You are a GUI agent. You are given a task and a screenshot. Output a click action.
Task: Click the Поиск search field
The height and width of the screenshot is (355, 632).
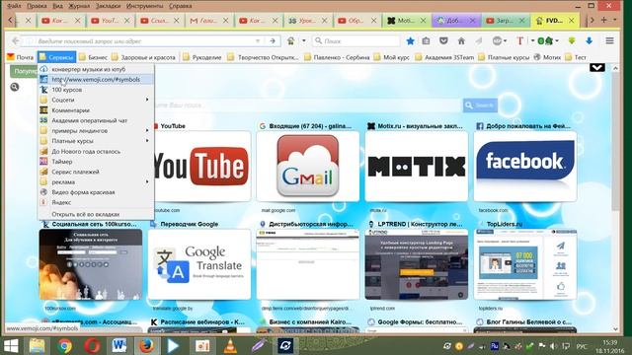pyautogui.click(x=356, y=41)
